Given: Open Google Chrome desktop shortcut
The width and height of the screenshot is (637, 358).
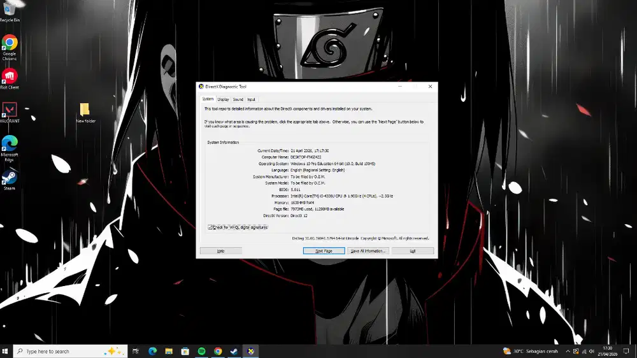Looking at the screenshot, I should coord(10,47).
